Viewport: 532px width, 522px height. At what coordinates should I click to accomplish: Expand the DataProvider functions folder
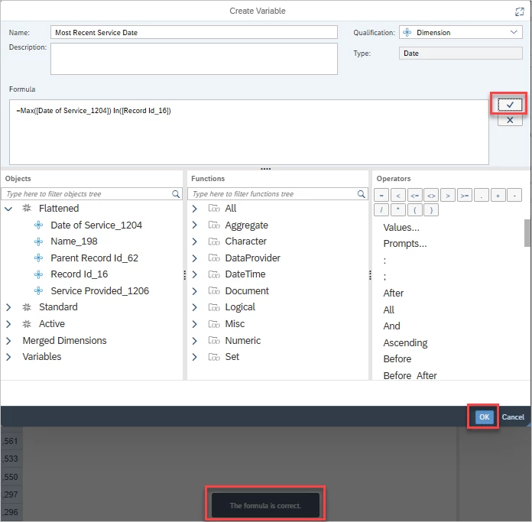pos(195,258)
